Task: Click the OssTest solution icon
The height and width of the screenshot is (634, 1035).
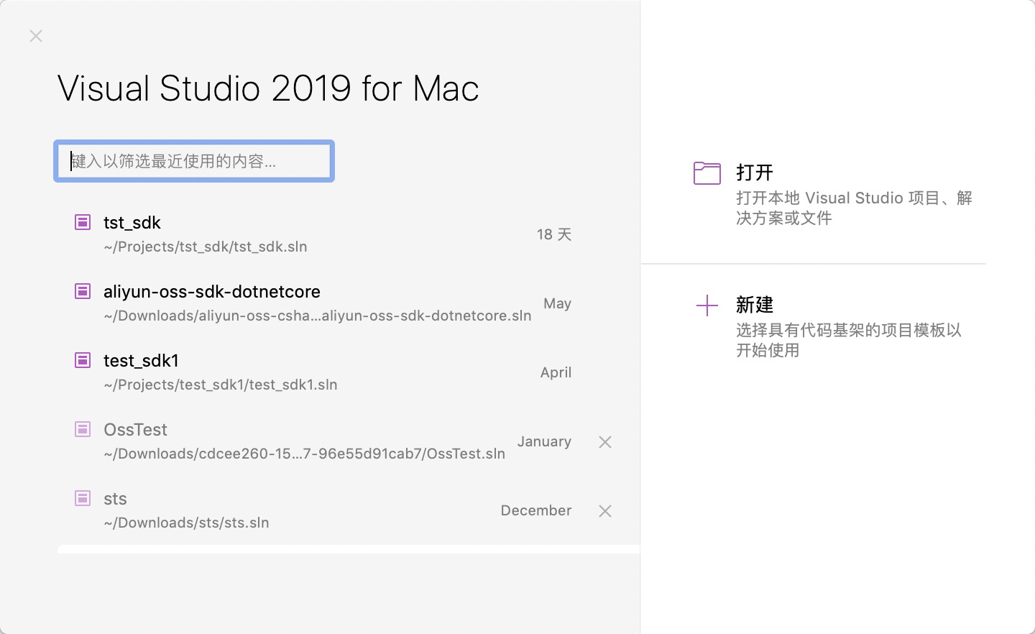Action: coord(83,429)
